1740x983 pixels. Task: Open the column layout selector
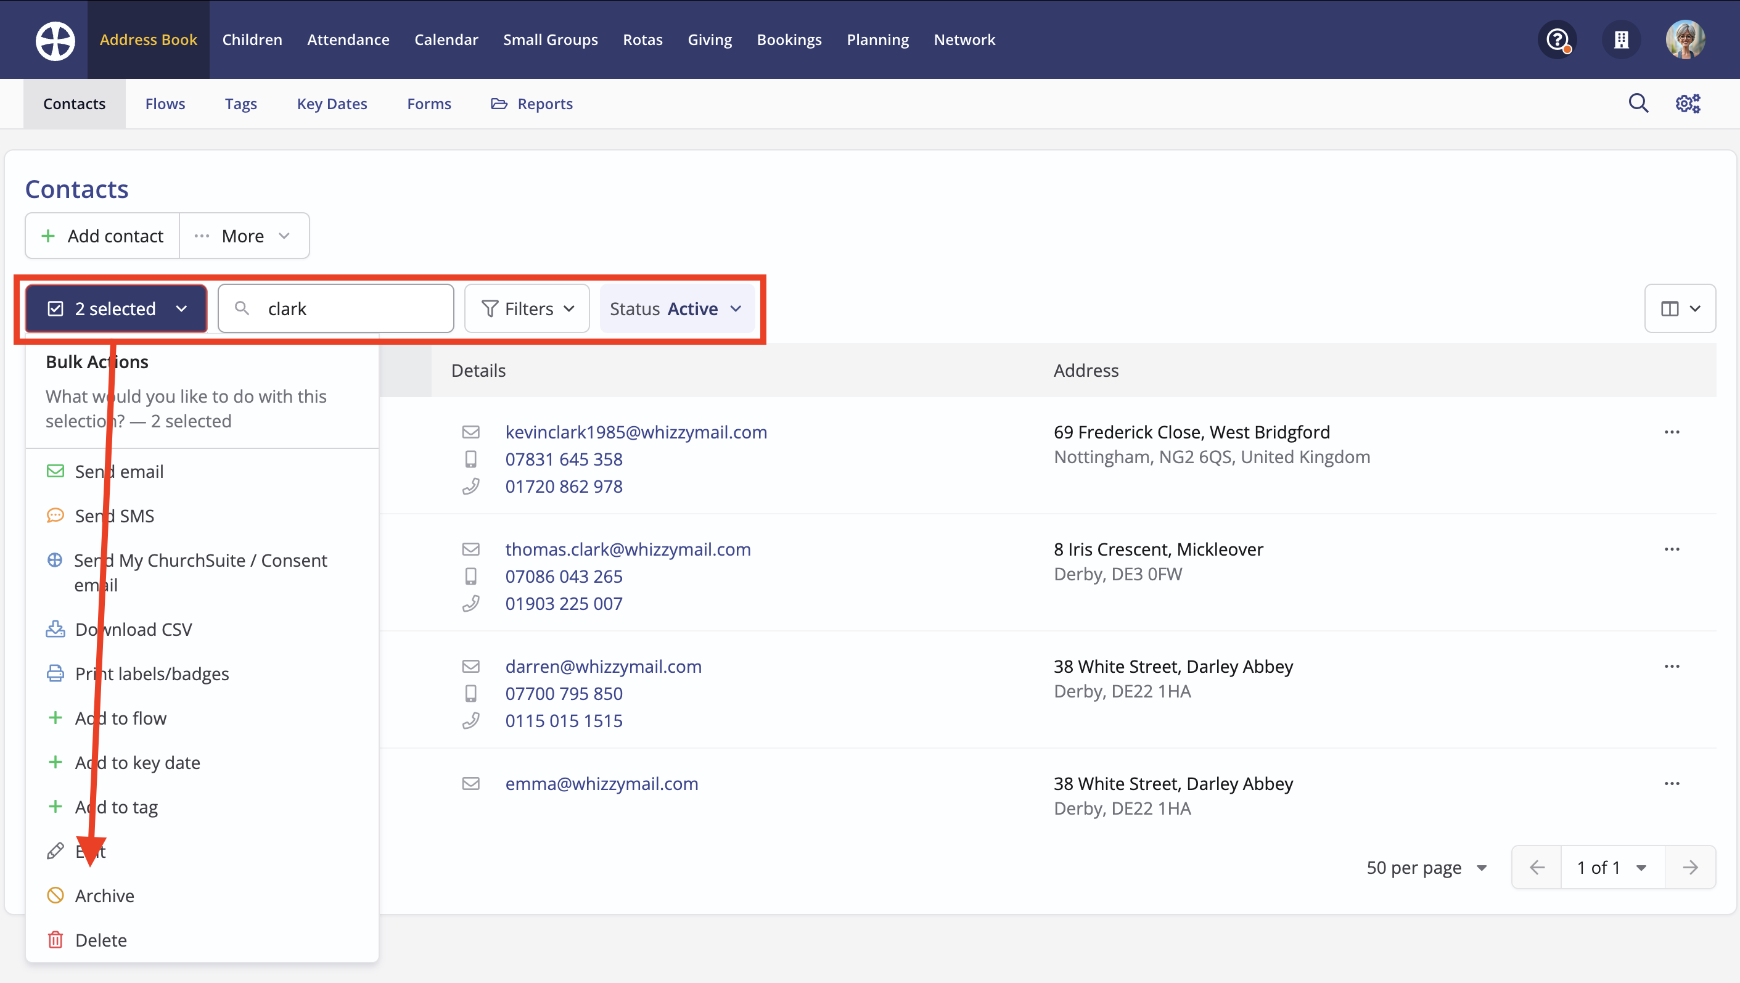[1680, 309]
